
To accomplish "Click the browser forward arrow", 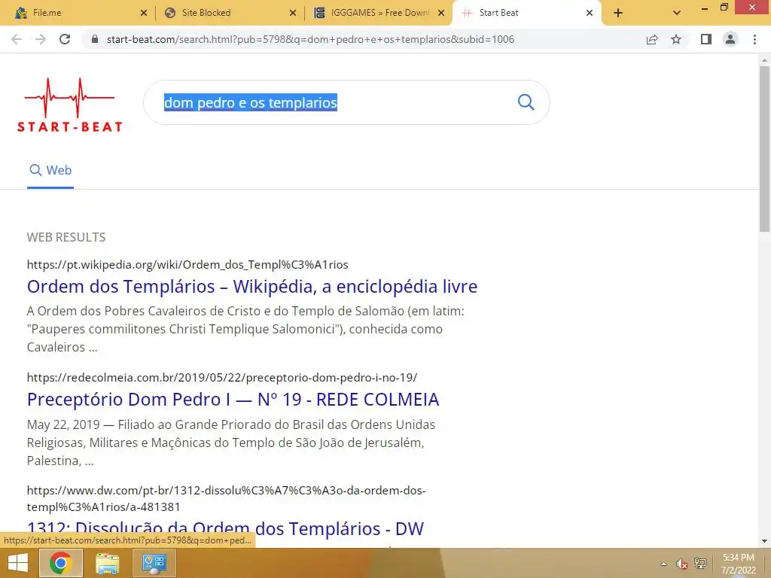I will (x=41, y=39).
